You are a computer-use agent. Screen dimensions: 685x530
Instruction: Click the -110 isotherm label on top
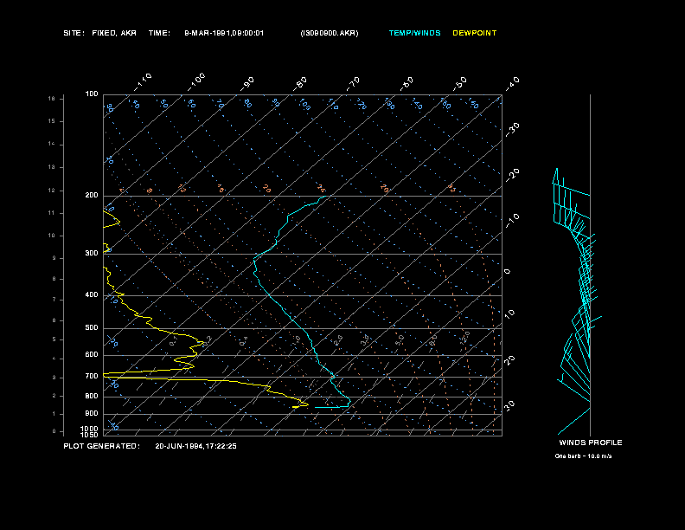[x=143, y=81]
